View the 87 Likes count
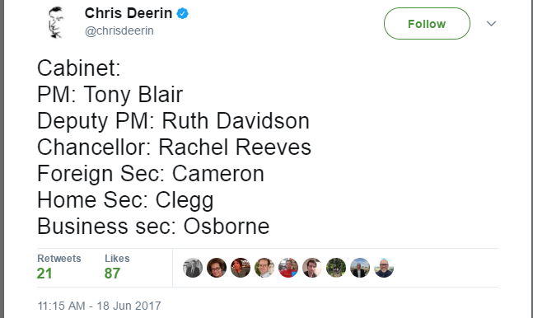Viewport: 533px width, 318px height. pyautogui.click(x=112, y=274)
